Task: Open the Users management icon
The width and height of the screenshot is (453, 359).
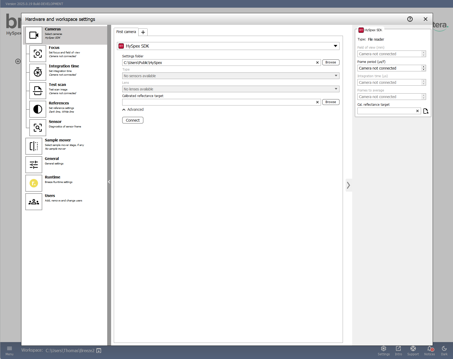Action: click(34, 202)
